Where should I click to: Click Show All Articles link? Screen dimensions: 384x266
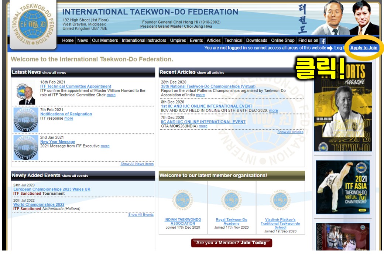click(x=290, y=132)
